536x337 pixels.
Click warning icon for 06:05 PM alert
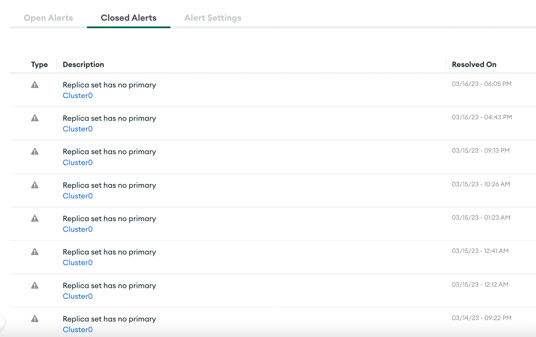click(x=35, y=85)
